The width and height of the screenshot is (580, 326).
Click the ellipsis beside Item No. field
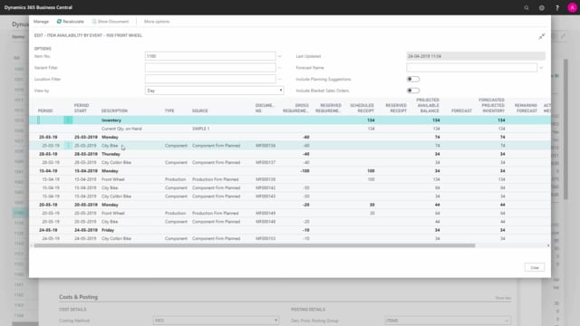click(x=280, y=56)
